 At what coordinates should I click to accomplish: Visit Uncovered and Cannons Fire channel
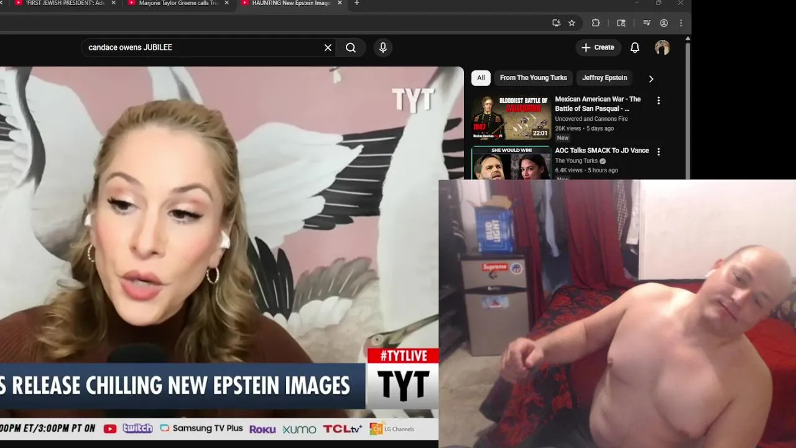591,119
